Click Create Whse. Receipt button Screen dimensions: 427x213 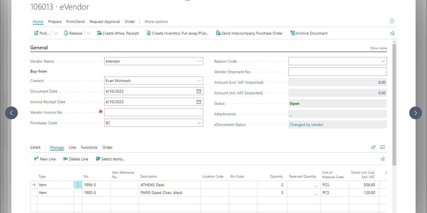118,33
